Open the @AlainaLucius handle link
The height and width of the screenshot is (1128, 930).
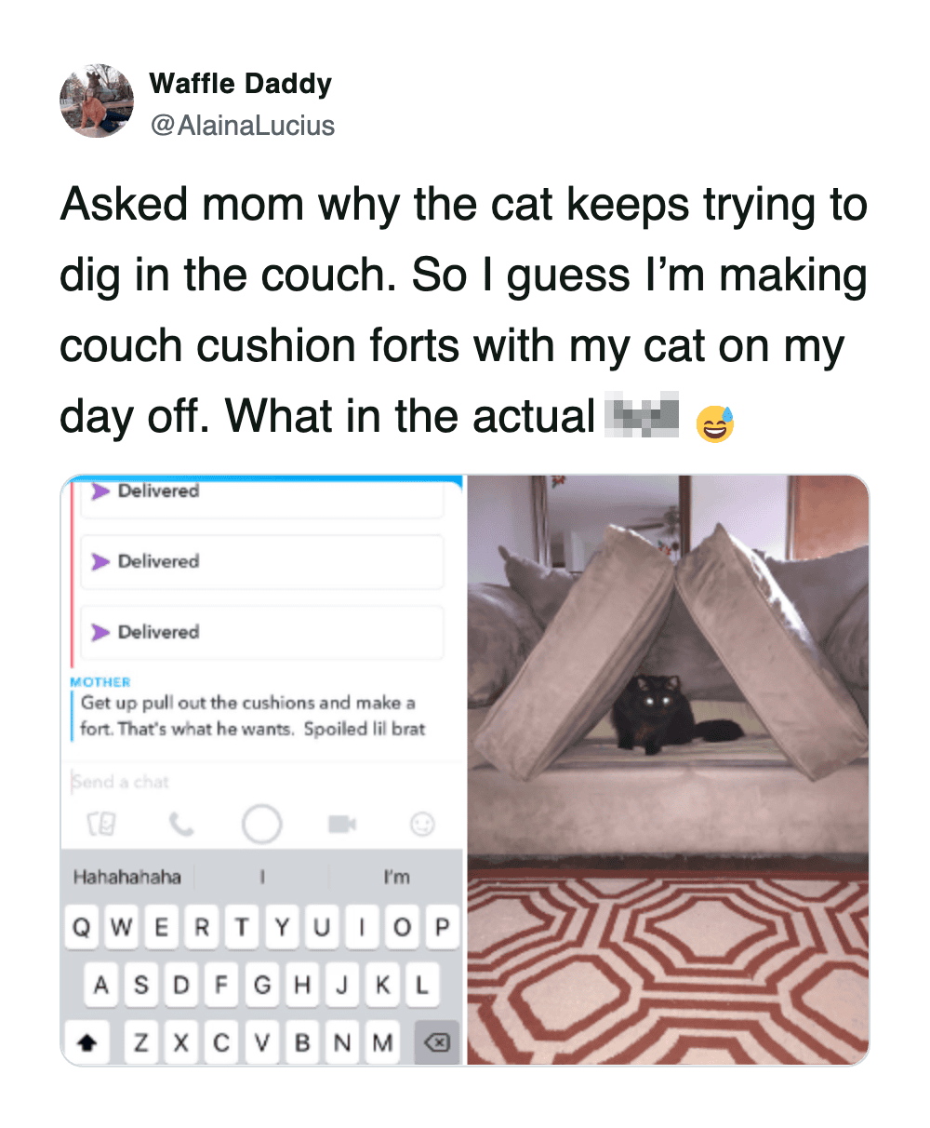click(242, 126)
